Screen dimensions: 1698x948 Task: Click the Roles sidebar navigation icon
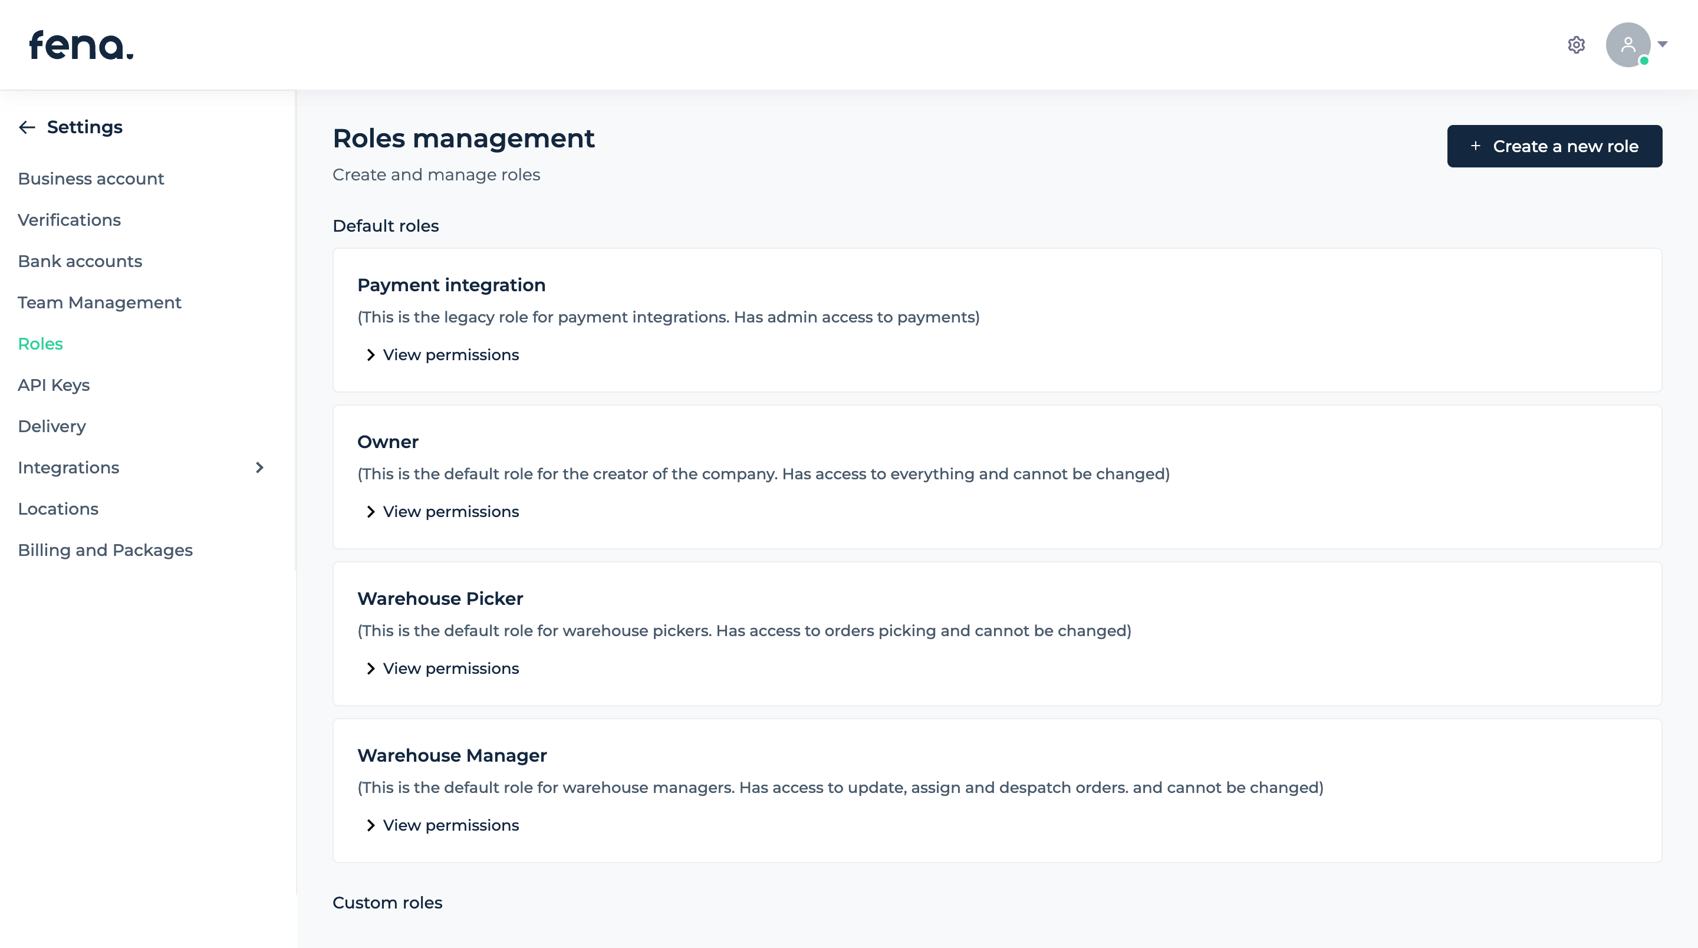pyautogui.click(x=40, y=343)
